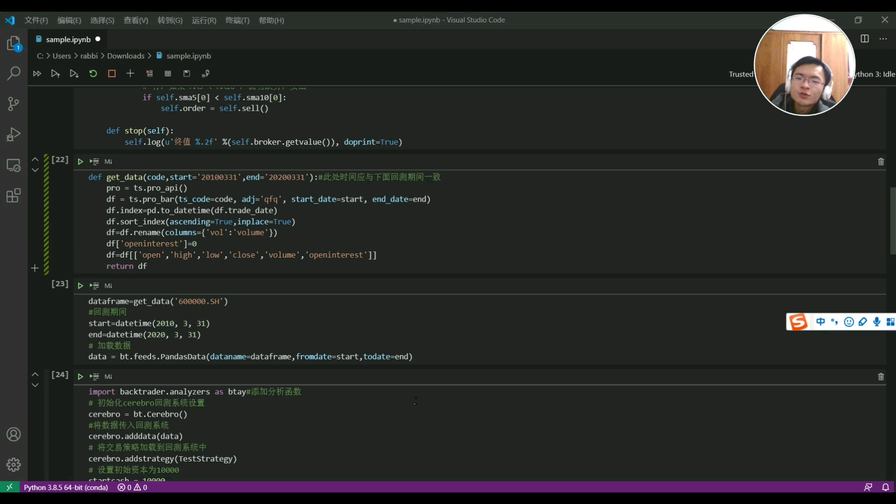Open the Extensions view
This screenshot has width=896, height=504.
[14, 196]
